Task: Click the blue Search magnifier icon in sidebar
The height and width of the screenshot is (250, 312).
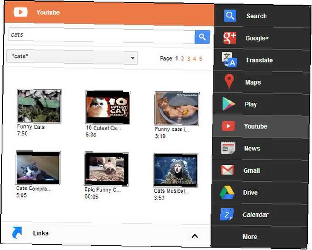Action: tap(230, 16)
